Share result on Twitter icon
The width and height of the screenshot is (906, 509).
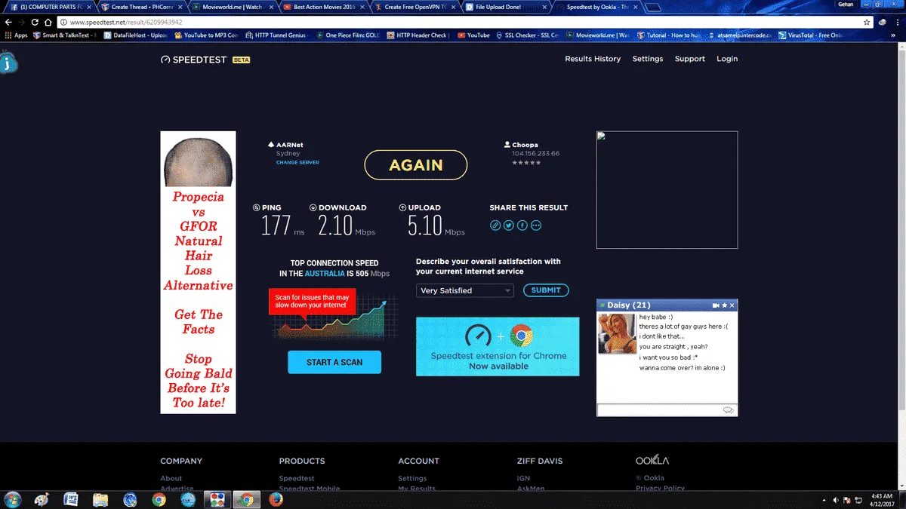click(509, 225)
